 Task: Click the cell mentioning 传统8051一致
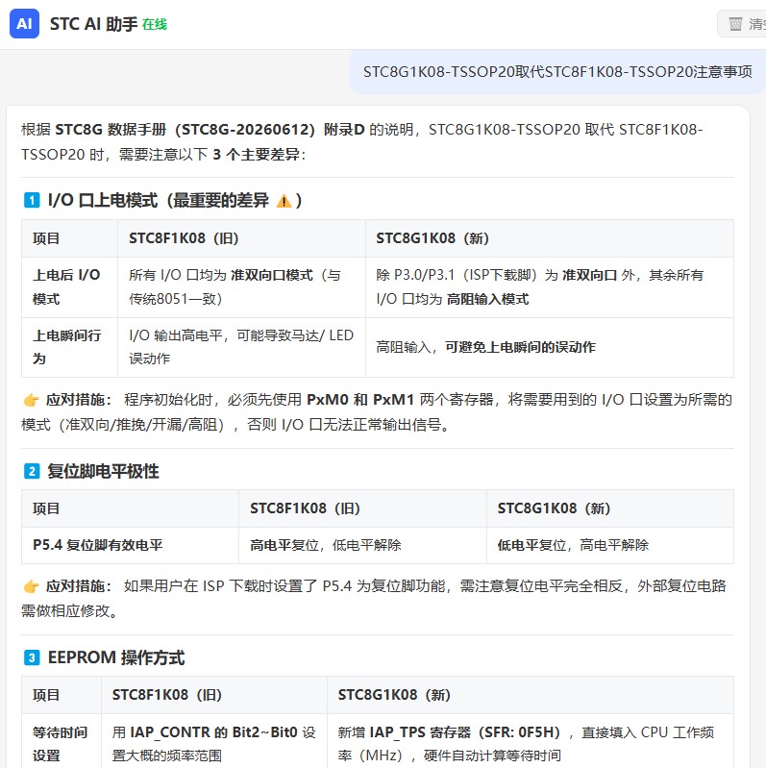241,287
